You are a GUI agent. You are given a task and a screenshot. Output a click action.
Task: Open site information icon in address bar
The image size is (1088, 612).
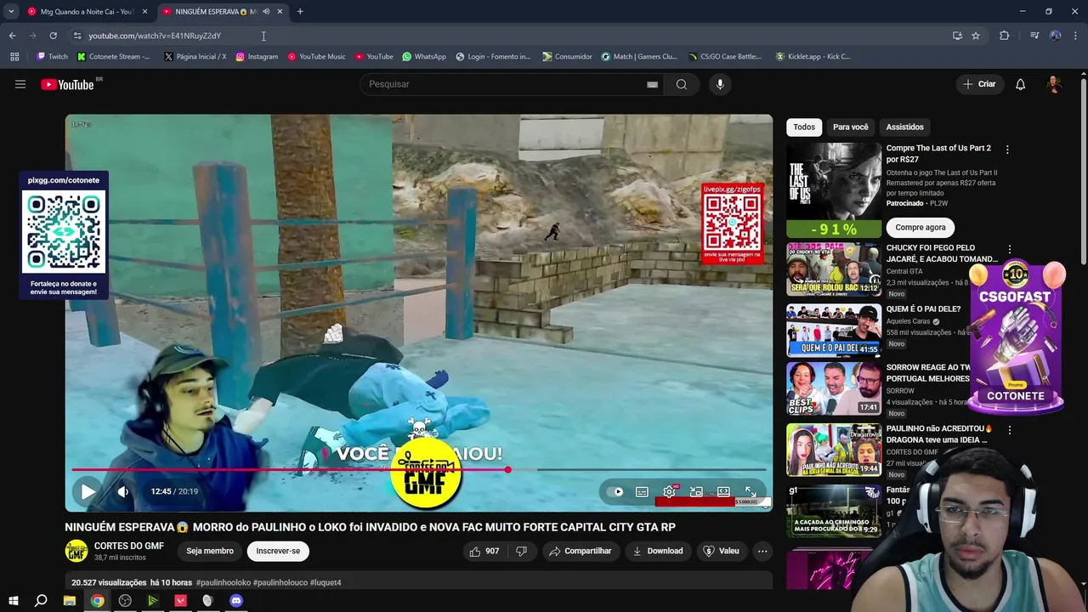coord(77,36)
